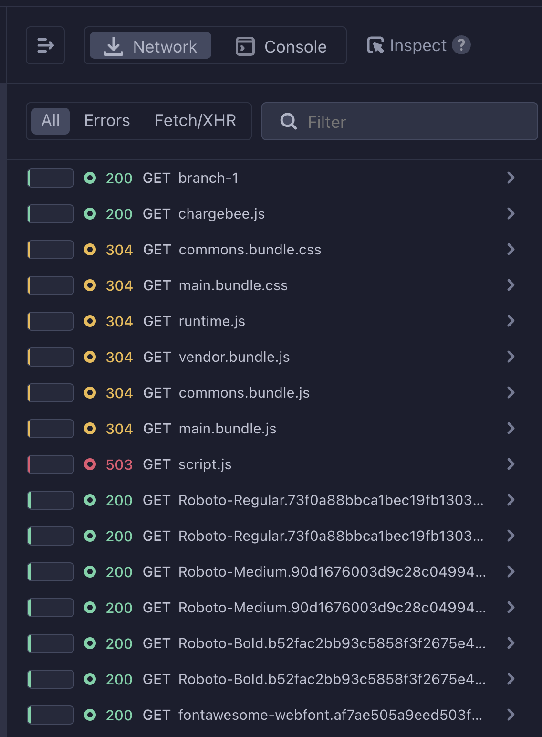
Task: Click the green status circle beside chargebee.js
Action: click(90, 214)
